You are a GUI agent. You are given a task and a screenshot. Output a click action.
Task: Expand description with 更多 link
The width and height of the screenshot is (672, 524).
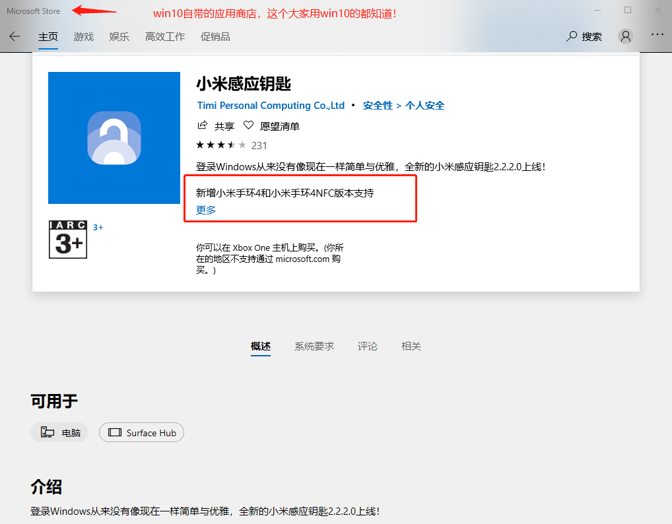click(x=206, y=210)
